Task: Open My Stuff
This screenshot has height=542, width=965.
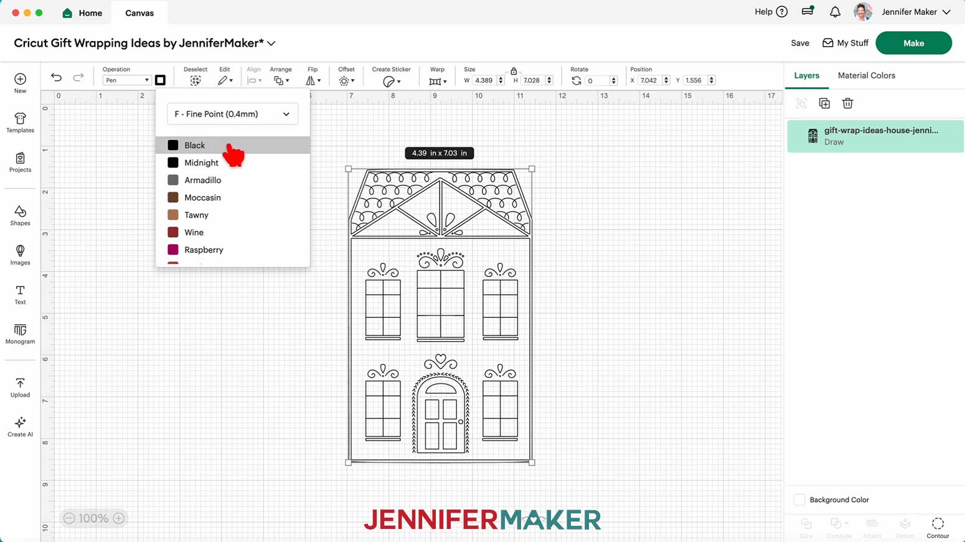Action: point(845,43)
